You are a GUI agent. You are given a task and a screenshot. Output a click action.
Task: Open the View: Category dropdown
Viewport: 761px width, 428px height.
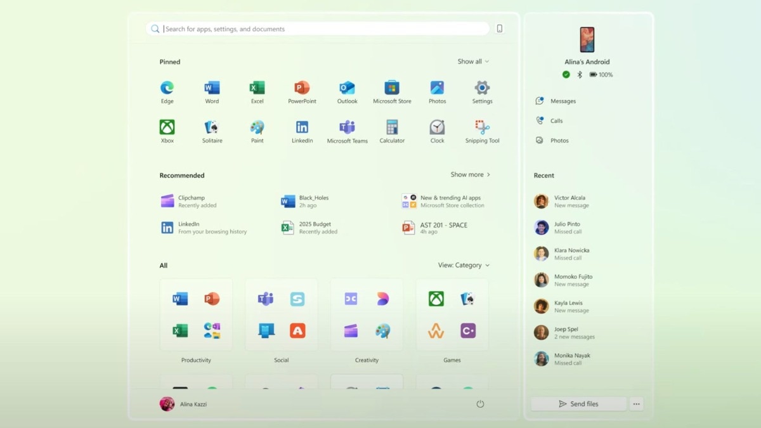tap(464, 265)
